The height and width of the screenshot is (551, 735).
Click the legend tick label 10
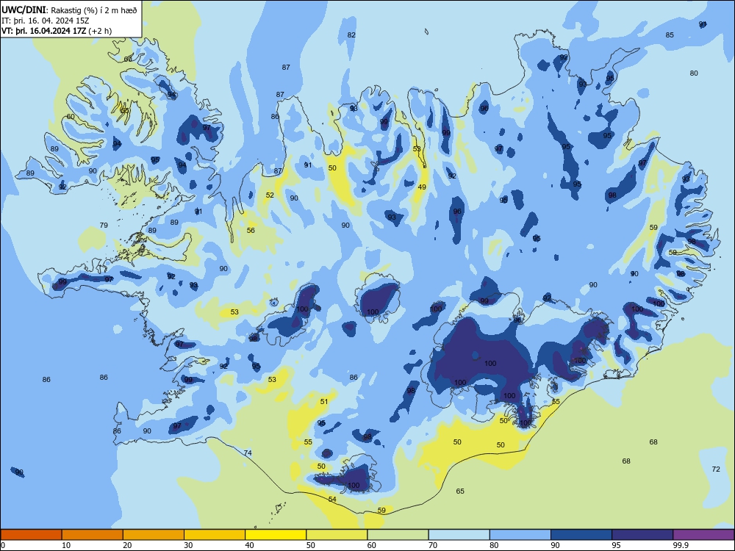[66, 545]
